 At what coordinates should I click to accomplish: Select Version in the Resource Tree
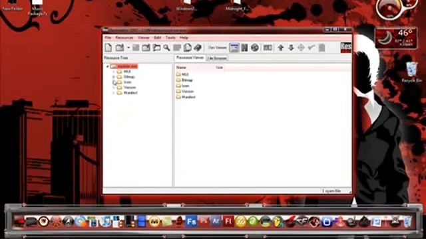[130, 88]
